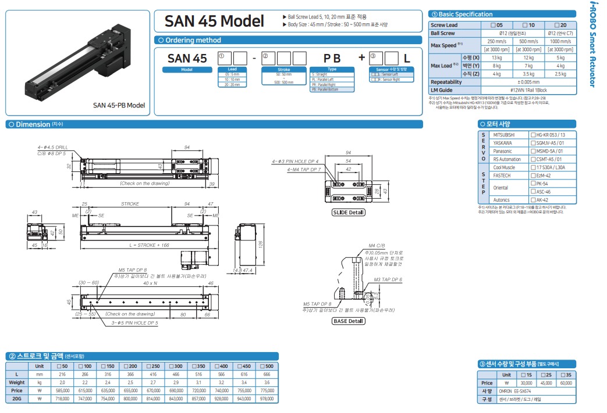Image resolution: width=607 pixels, height=413 pixels.
Task: Click the '978,000' 20G price cell
Action: pyautogui.click(x=267, y=398)
